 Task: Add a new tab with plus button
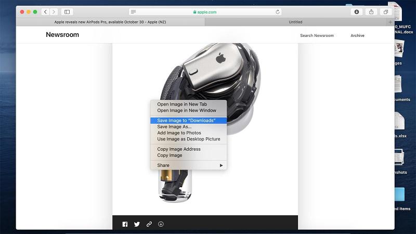tap(391, 22)
